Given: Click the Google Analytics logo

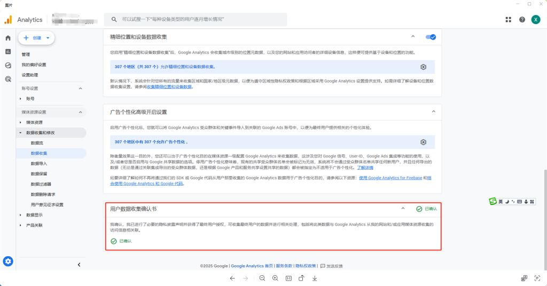Looking at the screenshot, I should tap(8, 20).
